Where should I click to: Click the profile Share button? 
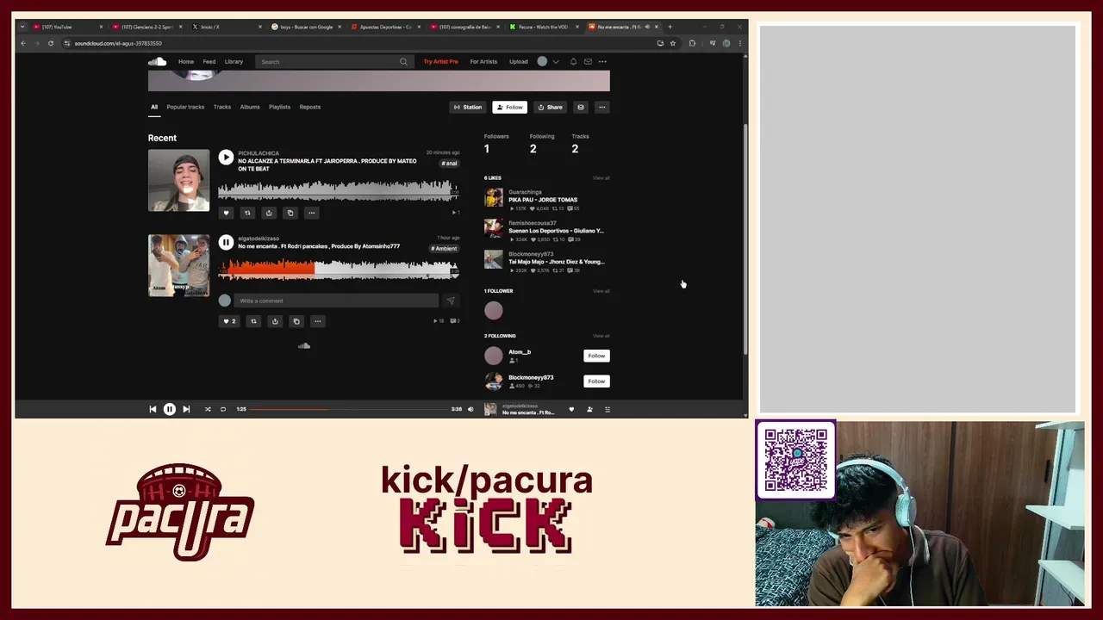pos(550,107)
